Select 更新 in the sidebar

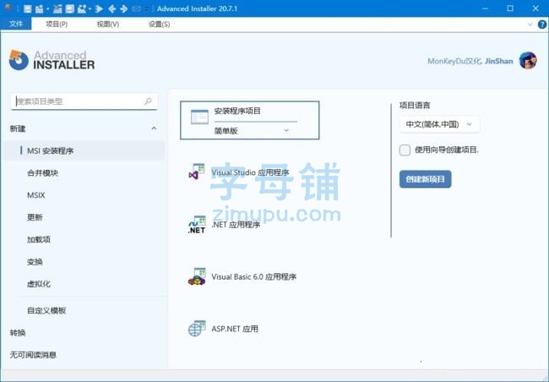(x=35, y=217)
